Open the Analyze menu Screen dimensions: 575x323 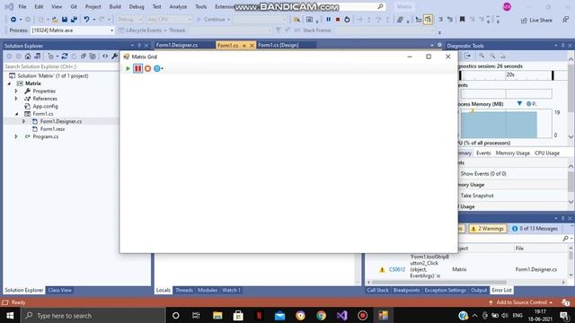click(x=178, y=6)
